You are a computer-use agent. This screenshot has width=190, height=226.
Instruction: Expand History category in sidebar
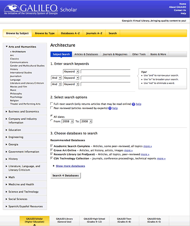click(6, 159)
